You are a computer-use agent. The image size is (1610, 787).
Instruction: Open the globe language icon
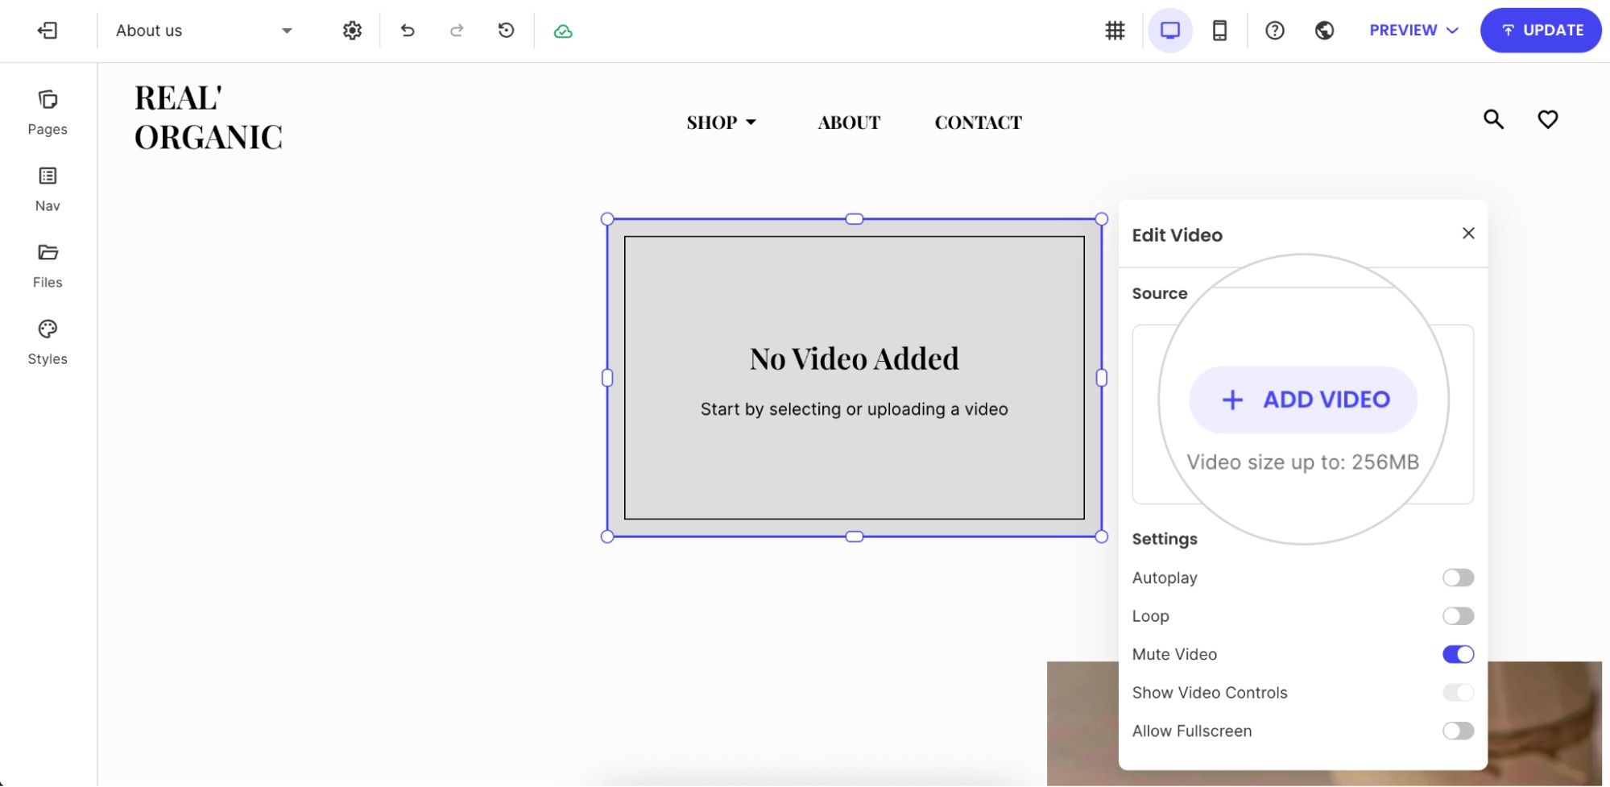[1324, 31]
